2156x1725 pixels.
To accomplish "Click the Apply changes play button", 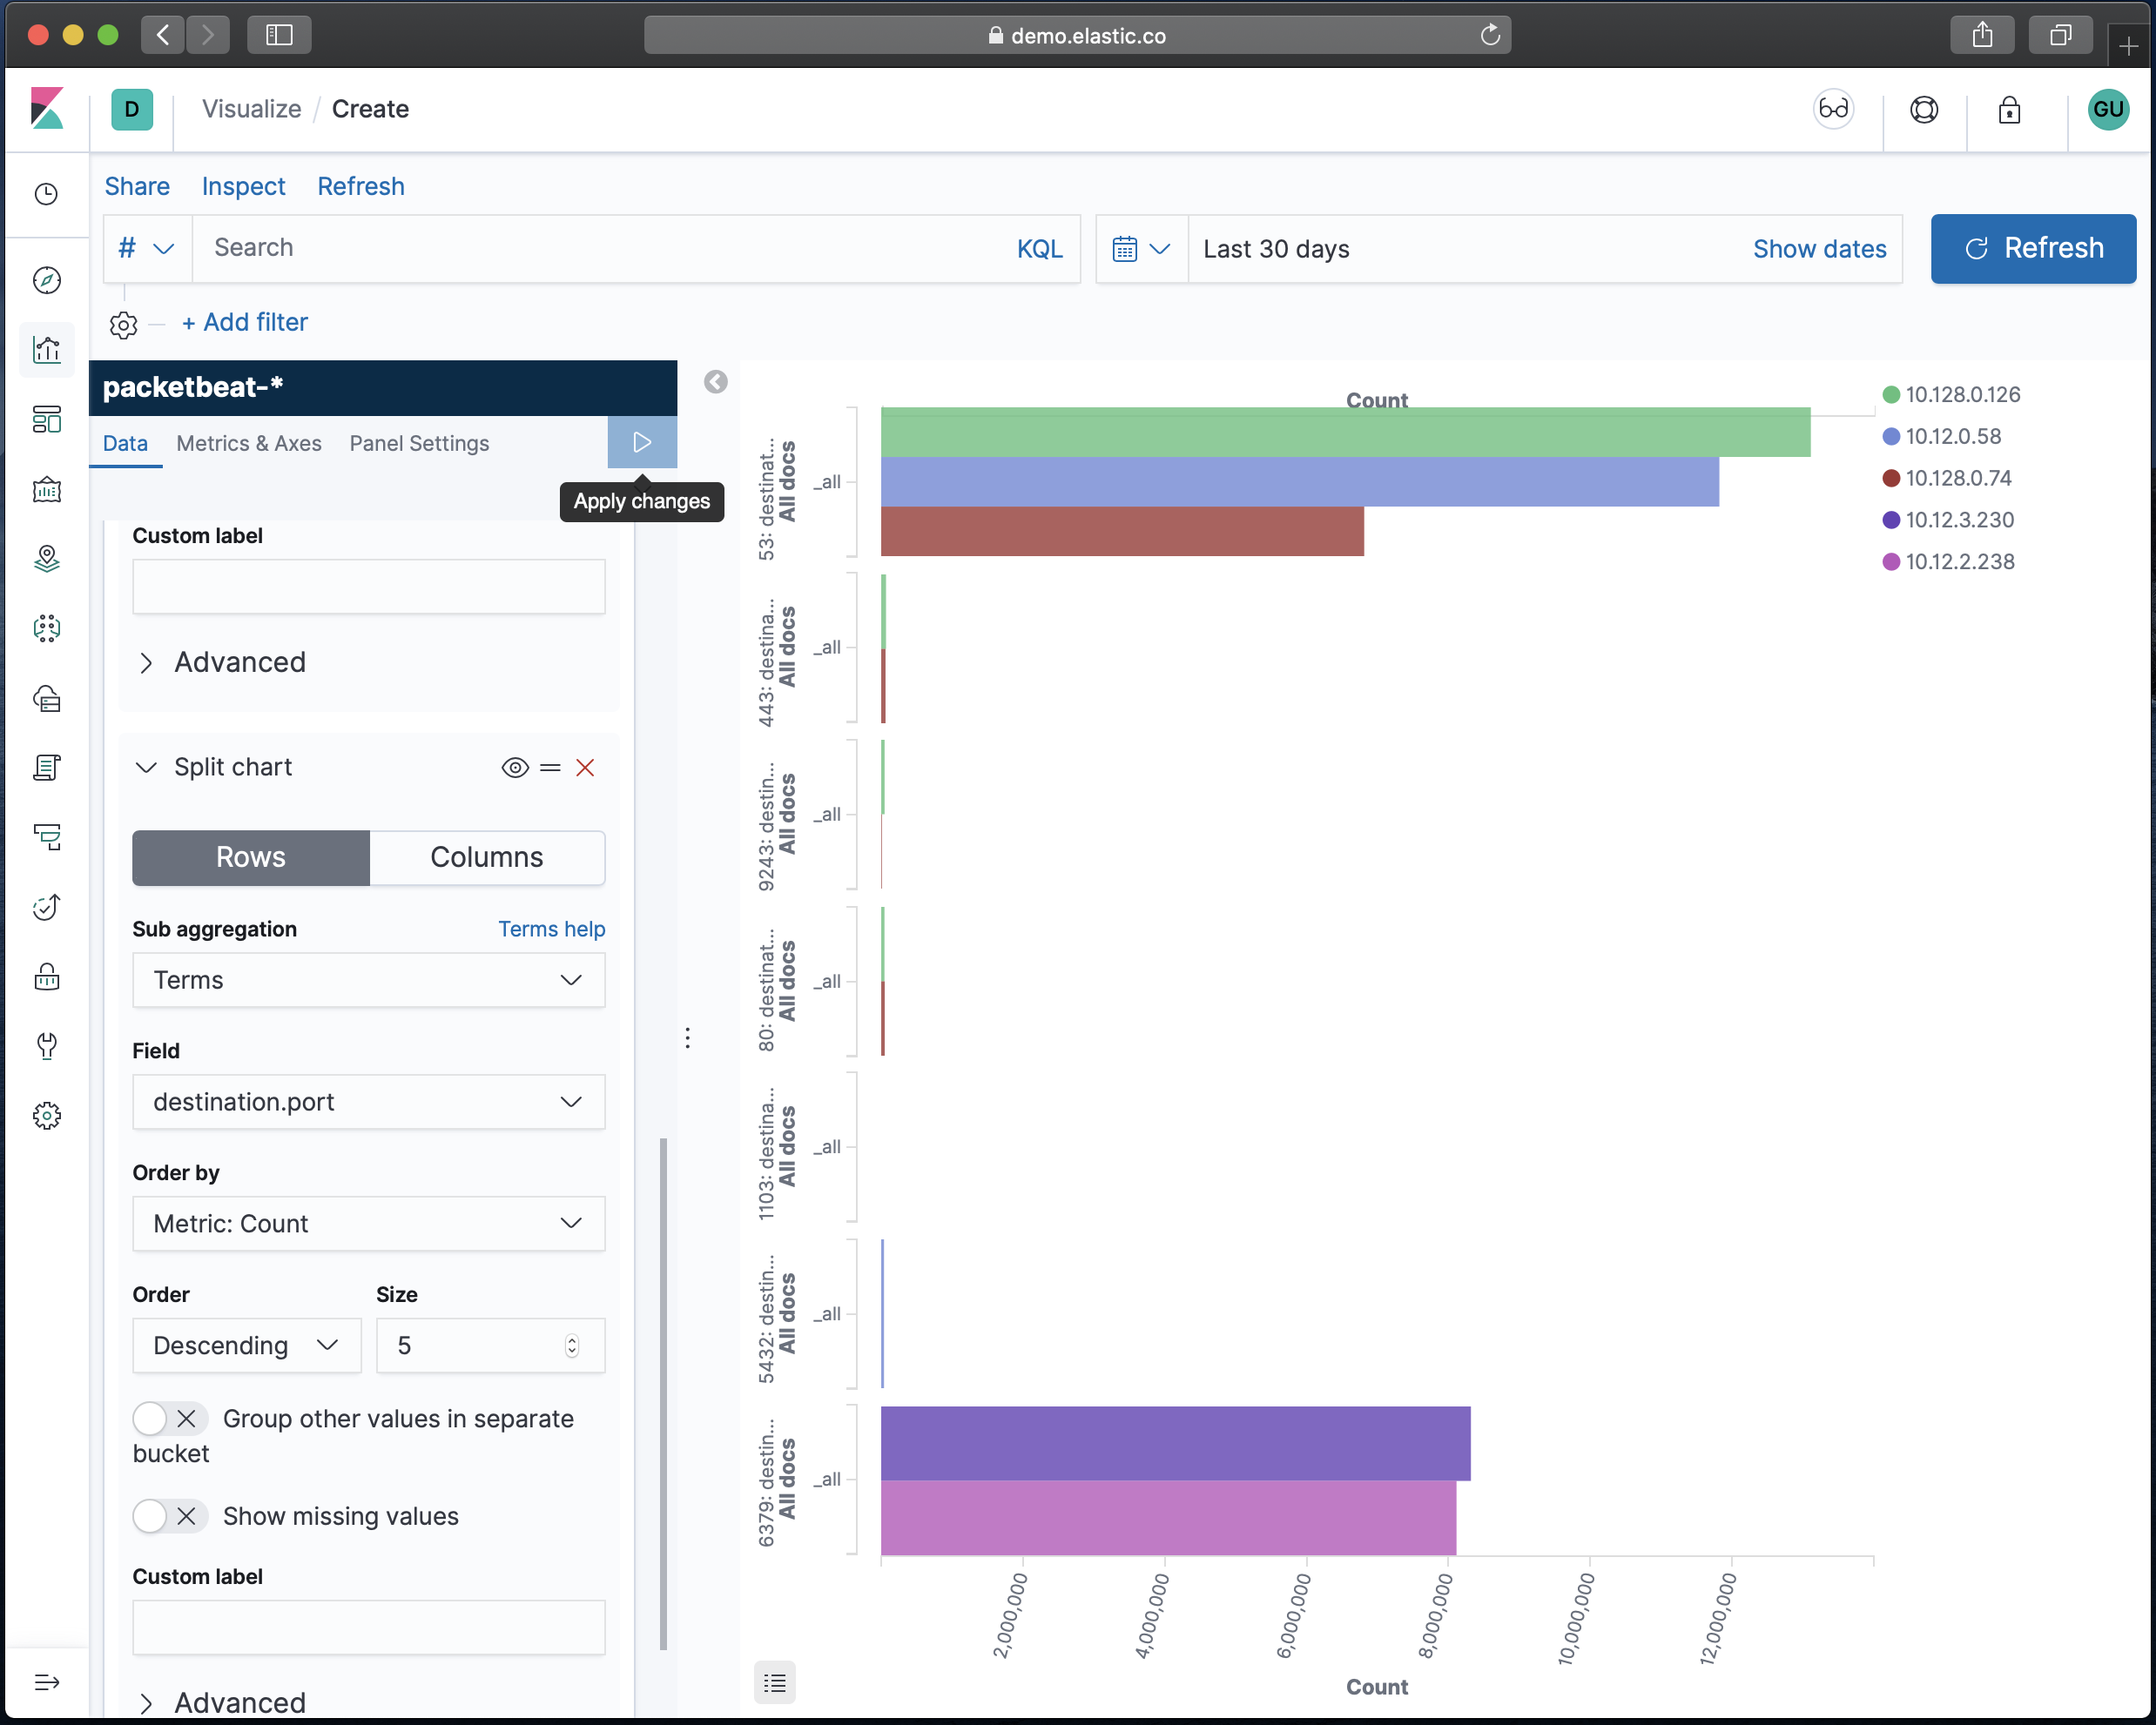I will pos(641,442).
